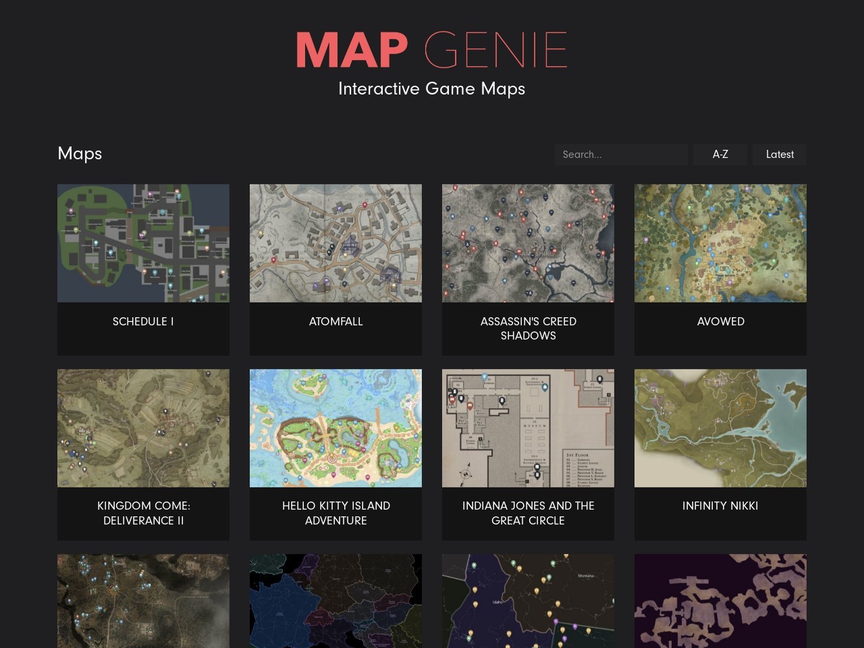The width and height of the screenshot is (864, 648).
Task: Click the AVOWED title text
Action: (x=720, y=321)
